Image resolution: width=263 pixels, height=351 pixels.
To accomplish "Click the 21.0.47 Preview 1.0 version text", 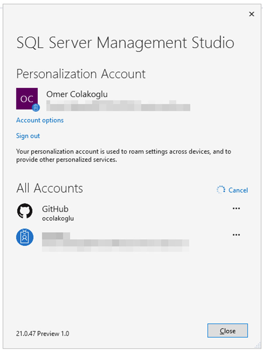I will [42, 333].
